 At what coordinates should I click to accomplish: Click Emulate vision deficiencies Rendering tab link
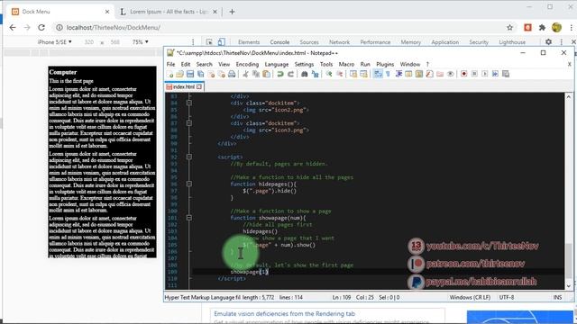(x=285, y=314)
